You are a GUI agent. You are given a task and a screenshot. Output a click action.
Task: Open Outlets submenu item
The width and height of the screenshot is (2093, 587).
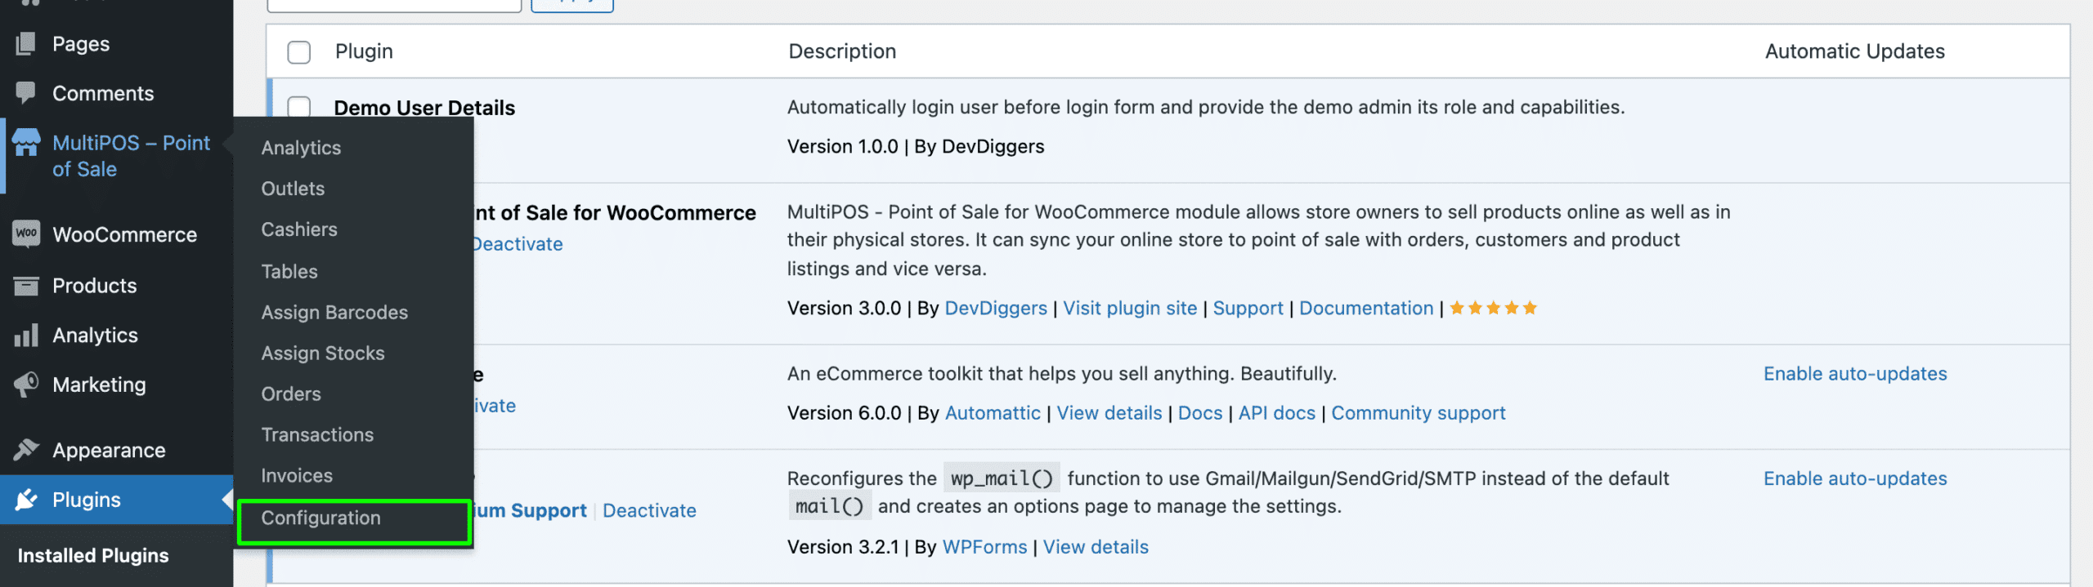coord(293,189)
